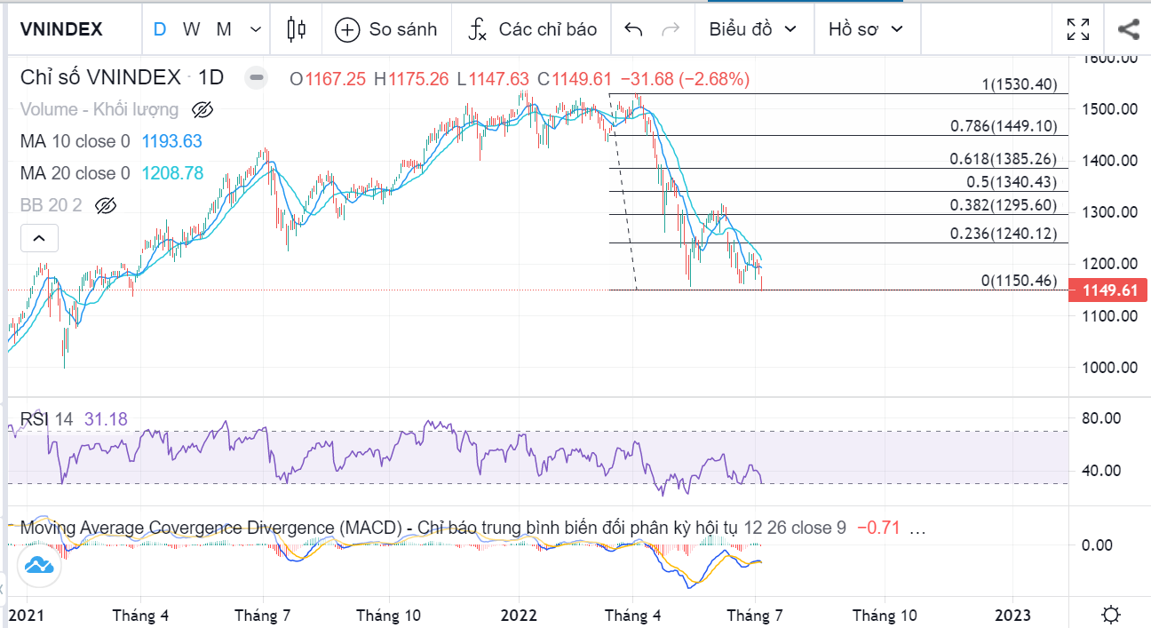The image size is (1151, 628).
Task: Click the undo arrow icon
Action: click(633, 29)
